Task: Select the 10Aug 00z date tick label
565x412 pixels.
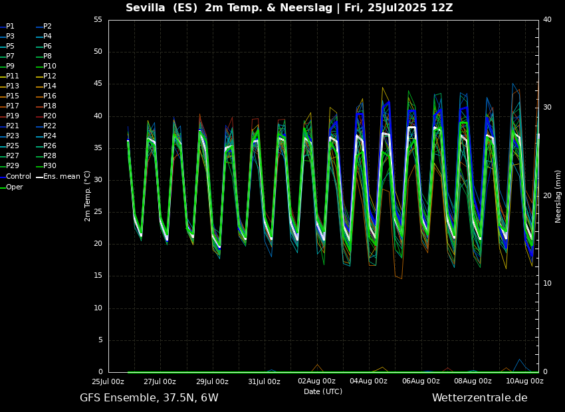Action: click(524, 381)
